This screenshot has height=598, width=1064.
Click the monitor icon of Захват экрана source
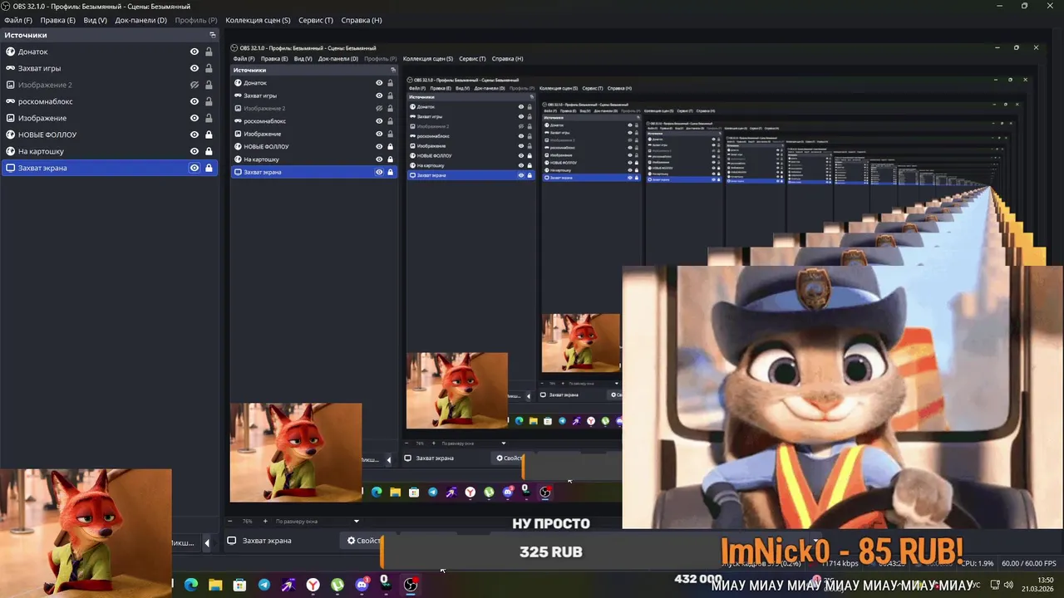pyautogui.click(x=10, y=168)
